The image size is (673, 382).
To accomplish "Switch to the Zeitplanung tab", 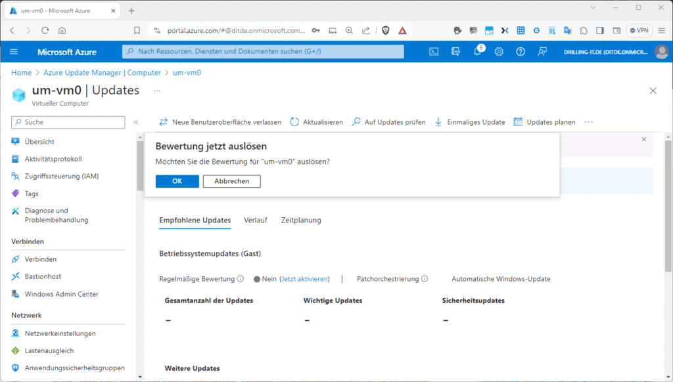I will pos(301,221).
